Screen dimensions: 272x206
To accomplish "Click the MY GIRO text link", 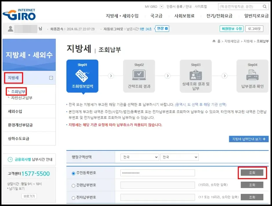I will point(151,7).
